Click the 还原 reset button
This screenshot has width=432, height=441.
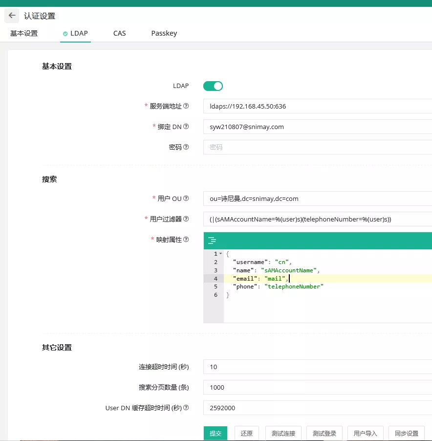(247, 433)
